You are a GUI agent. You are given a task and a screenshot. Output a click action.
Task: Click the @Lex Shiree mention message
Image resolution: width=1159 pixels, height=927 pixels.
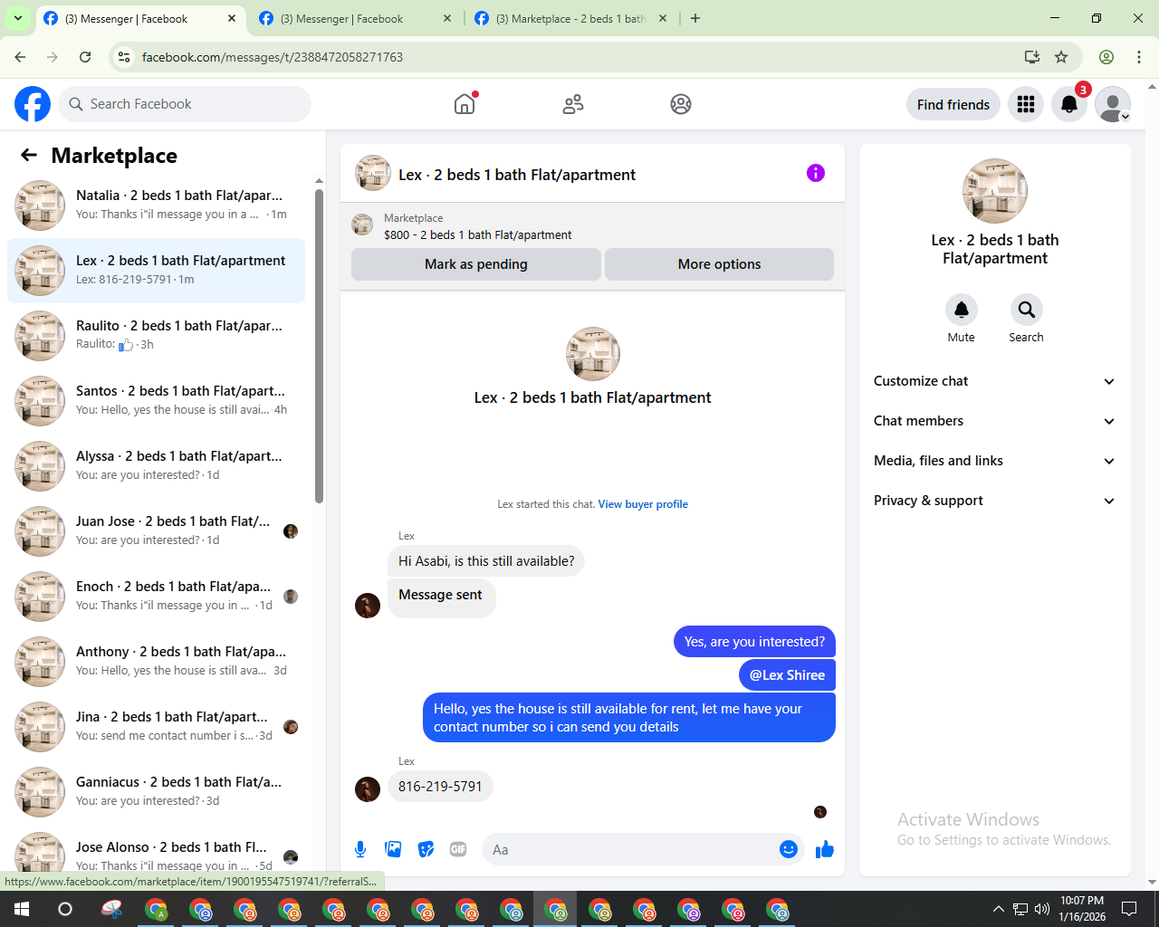coord(787,675)
